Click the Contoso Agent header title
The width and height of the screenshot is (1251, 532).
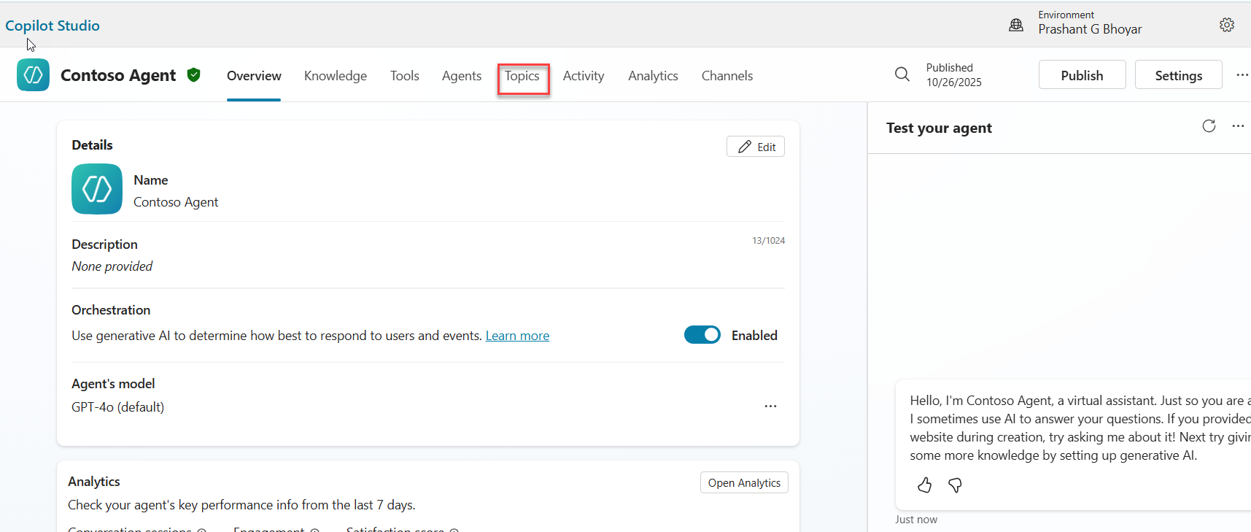coord(118,75)
